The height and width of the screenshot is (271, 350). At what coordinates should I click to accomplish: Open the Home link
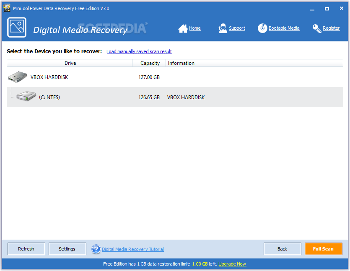point(194,28)
